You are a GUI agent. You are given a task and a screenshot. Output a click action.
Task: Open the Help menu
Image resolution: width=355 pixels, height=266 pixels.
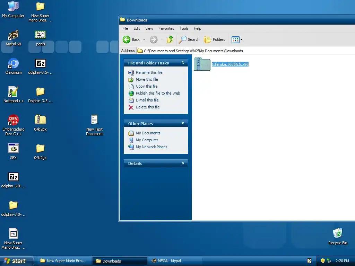(x=197, y=28)
